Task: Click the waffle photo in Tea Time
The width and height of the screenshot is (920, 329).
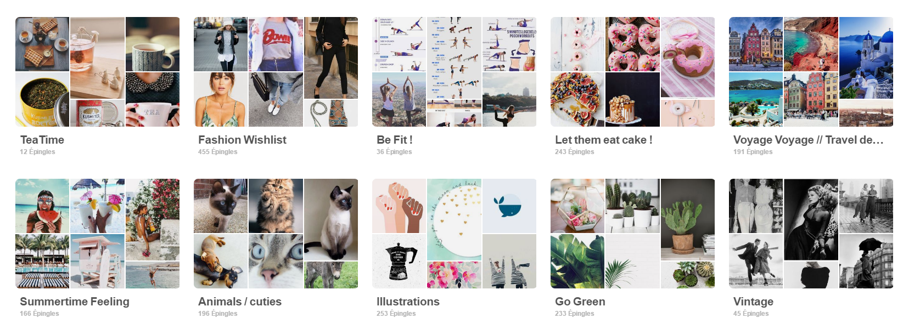Action: coord(42,44)
